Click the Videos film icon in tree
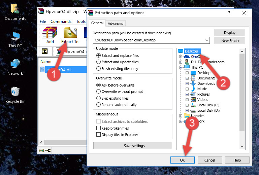259x175 pixels. pos(193,100)
